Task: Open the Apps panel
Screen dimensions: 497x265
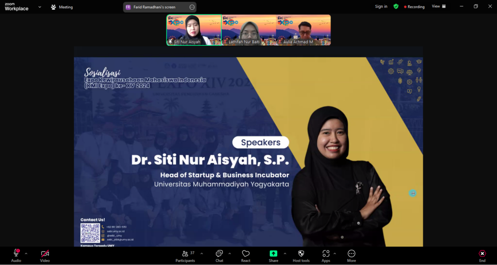Action: [x=326, y=256]
